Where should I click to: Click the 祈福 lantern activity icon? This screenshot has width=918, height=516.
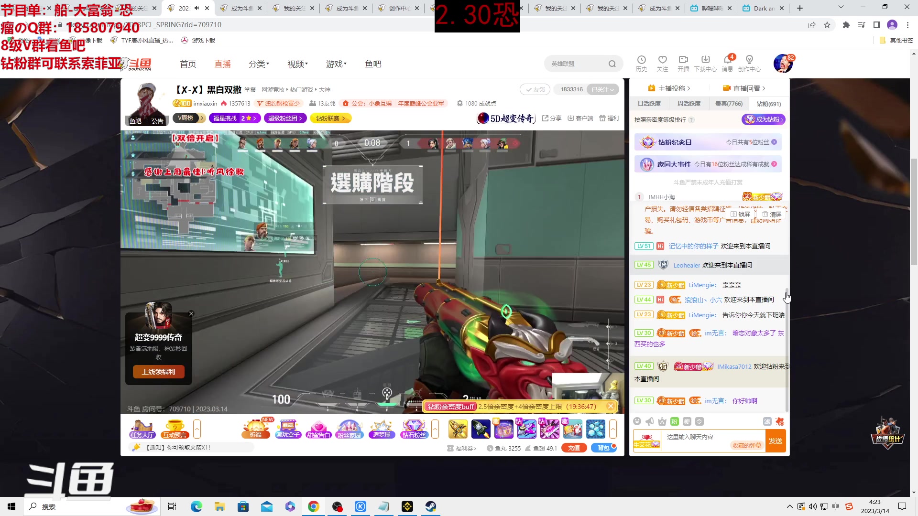pos(255,429)
